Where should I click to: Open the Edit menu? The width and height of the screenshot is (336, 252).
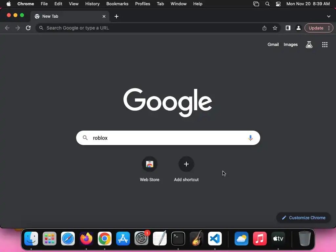click(58, 4)
